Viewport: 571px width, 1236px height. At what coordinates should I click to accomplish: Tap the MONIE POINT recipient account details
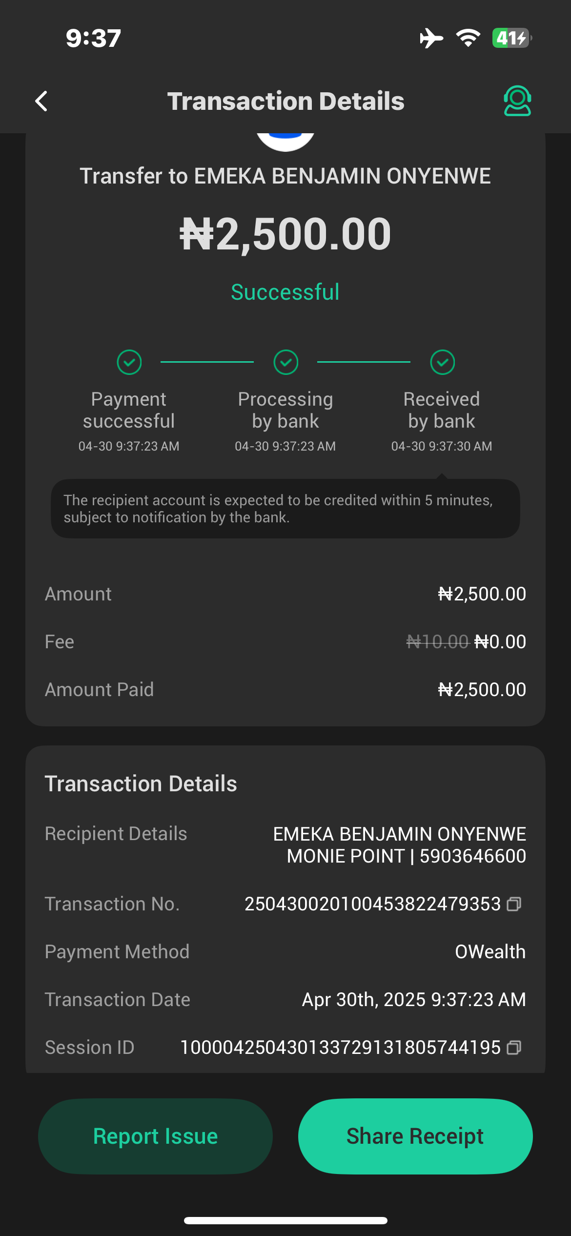point(406,856)
